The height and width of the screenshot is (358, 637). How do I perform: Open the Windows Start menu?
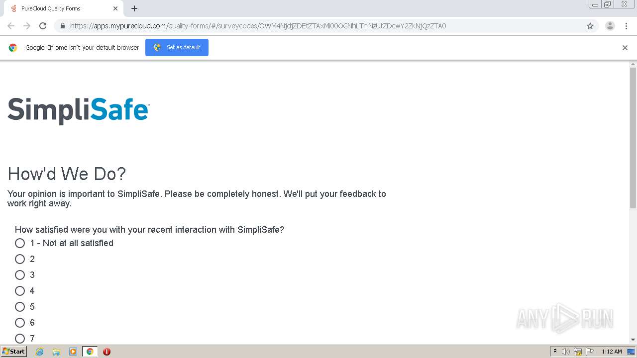(13, 352)
